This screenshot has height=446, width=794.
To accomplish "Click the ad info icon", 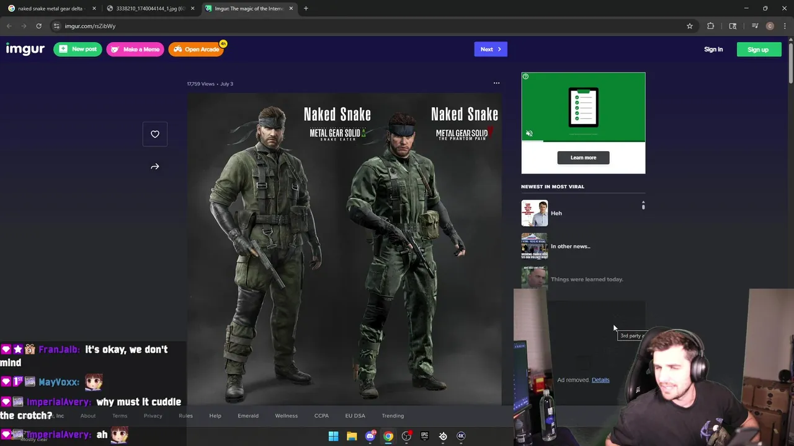I will pos(525,77).
